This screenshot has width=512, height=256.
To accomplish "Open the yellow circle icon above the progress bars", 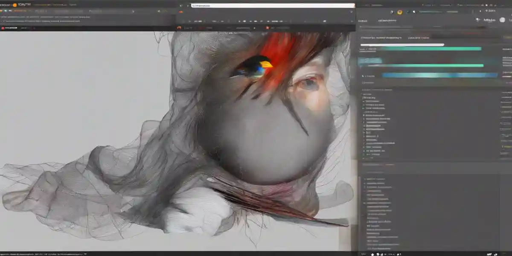I will [x=399, y=12].
